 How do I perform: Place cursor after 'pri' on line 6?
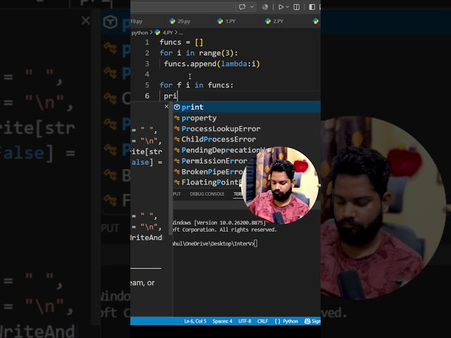(178, 96)
